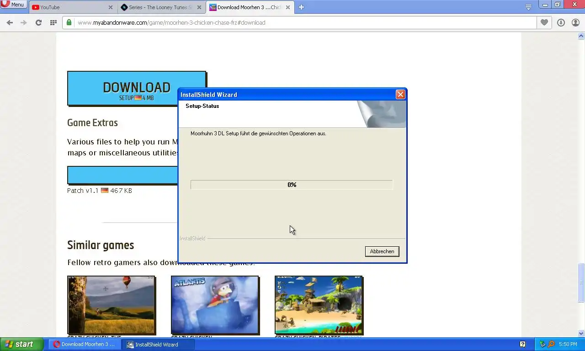The height and width of the screenshot is (351, 585).
Task: Switch to the YouTube tab
Action: (x=73, y=7)
